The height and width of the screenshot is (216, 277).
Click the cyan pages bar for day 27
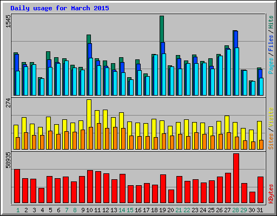(x=229, y=72)
